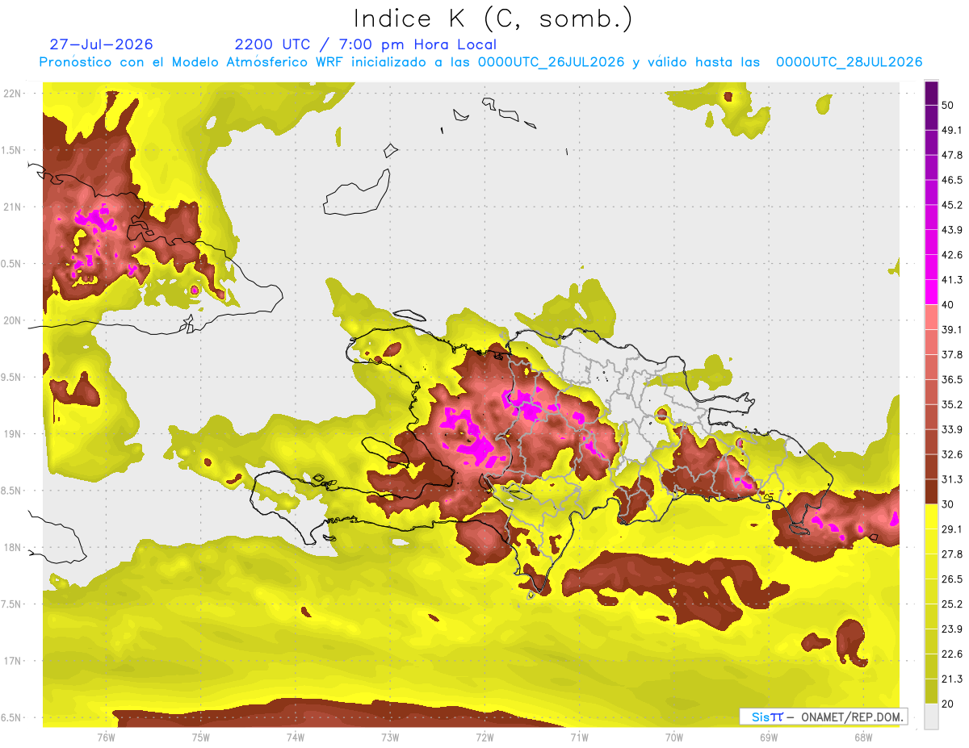Click the color scale label "37.8"
The height and width of the screenshot is (748, 969).
pos(952,354)
